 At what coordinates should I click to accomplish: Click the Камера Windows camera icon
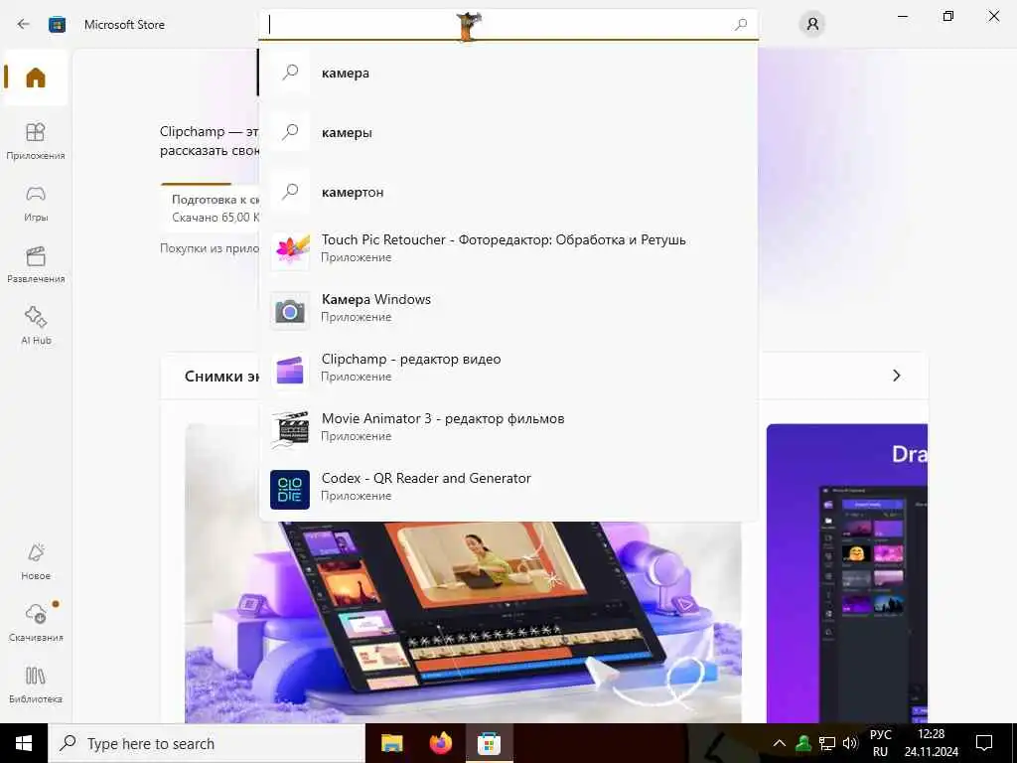click(290, 311)
